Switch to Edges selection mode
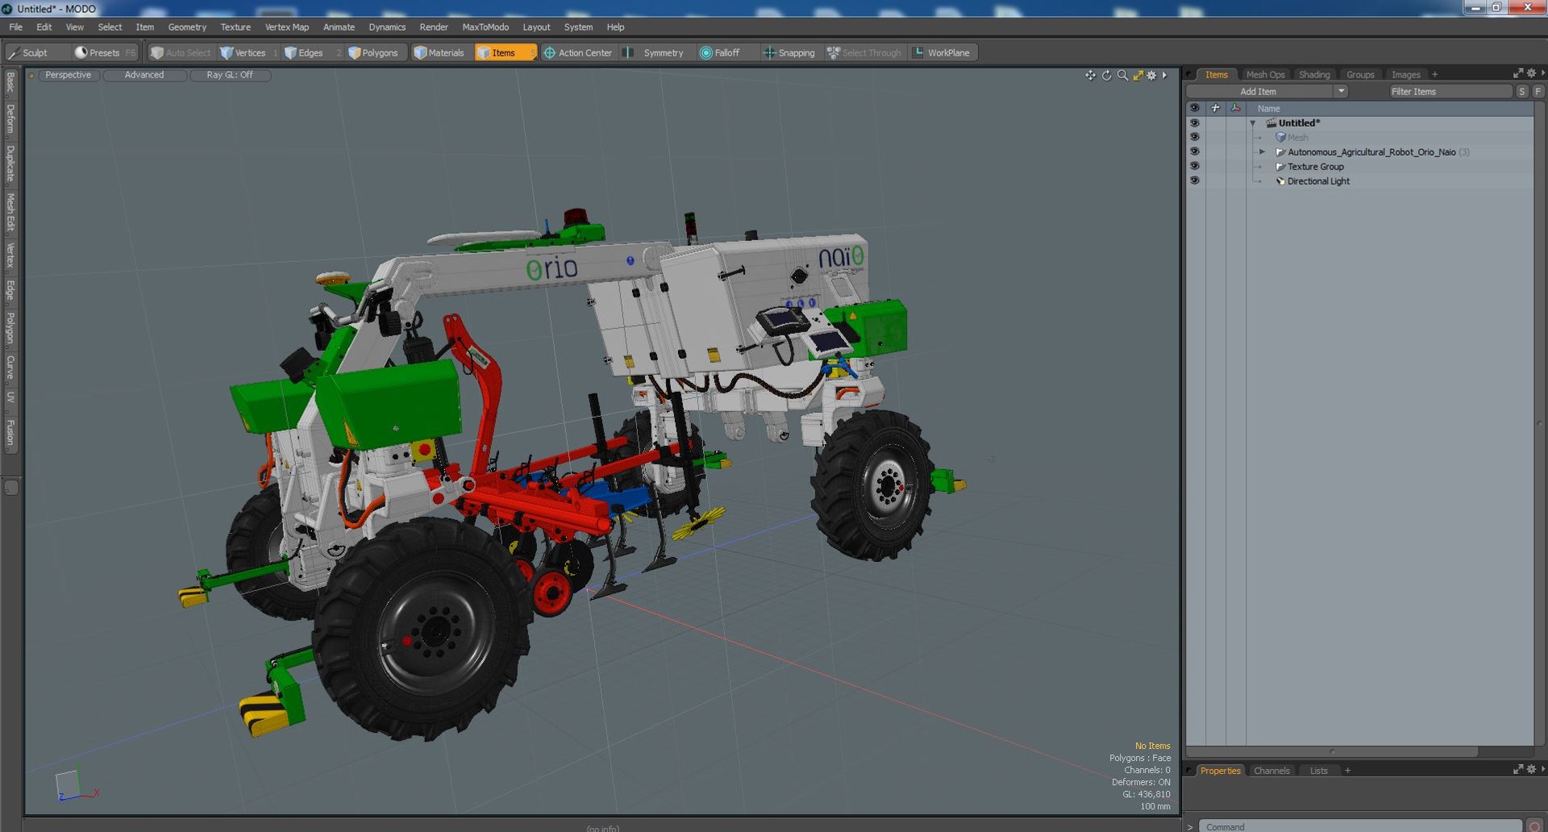The height and width of the screenshot is (832, 1548). pos(310,52)
